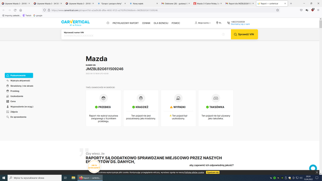Open the POMOC page
This screenshot has width=322, height=181.
pyautogui.click(x=175, y=23)
